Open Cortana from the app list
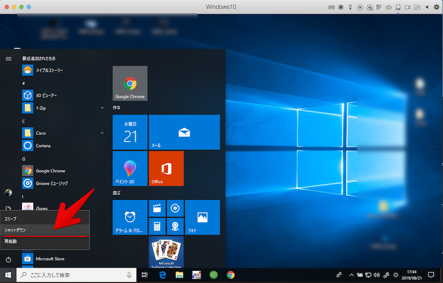443x283 pixels. click(x=43, y=145)
